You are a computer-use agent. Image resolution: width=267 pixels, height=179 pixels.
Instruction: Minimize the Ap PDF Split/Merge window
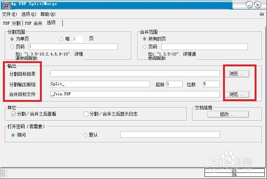pyautogui.click(x=249, y=5)
